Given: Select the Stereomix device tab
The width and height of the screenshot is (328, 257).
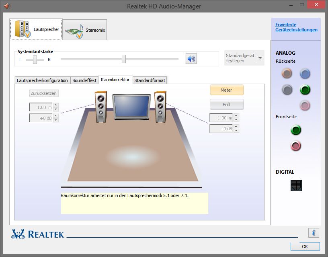Looking at the screenshot, I should click(x=85, y=30).
